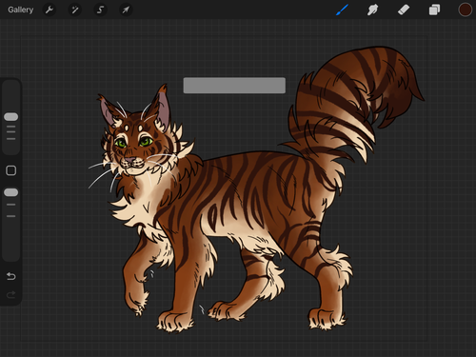Click the gray notification bar above the cat
The width and height of the screenshot is (476, 357).
(x=234, y=86)
